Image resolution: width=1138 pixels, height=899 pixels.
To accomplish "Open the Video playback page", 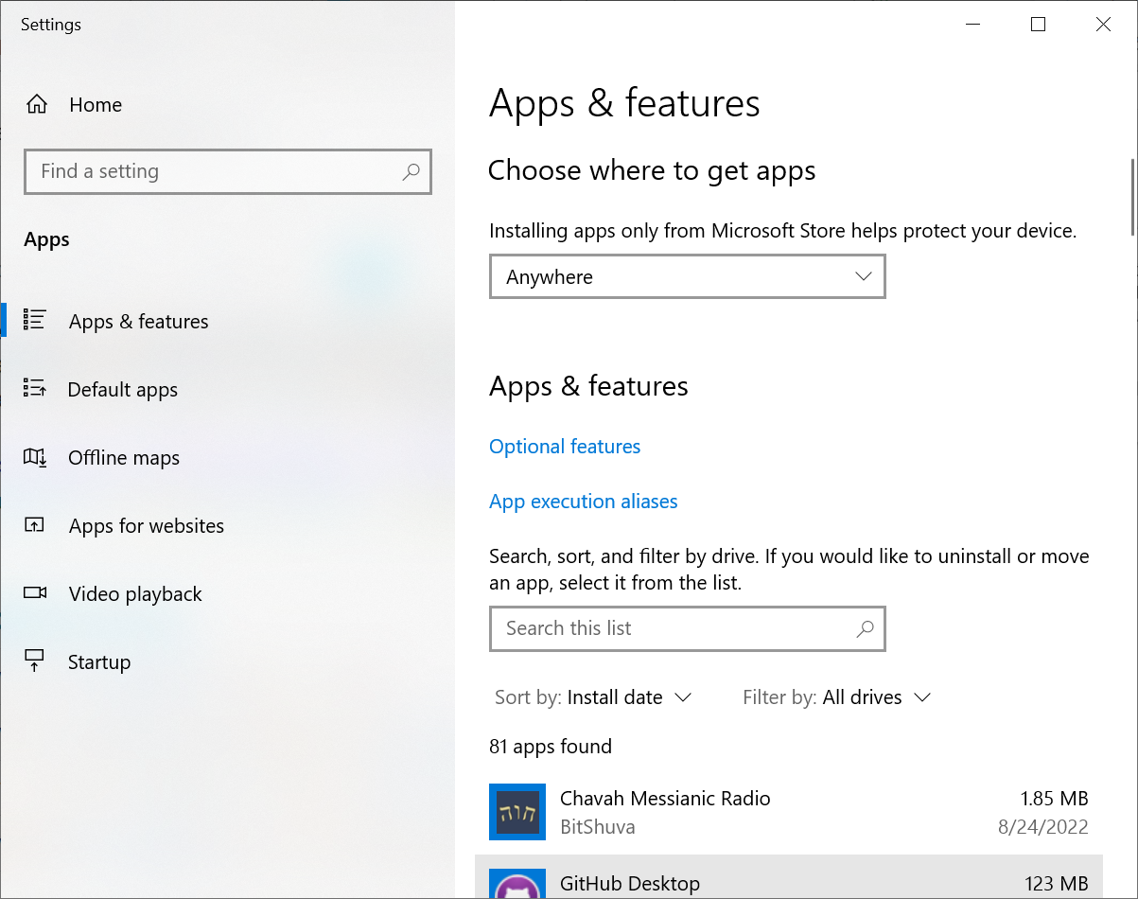I will tap(227, 594).
